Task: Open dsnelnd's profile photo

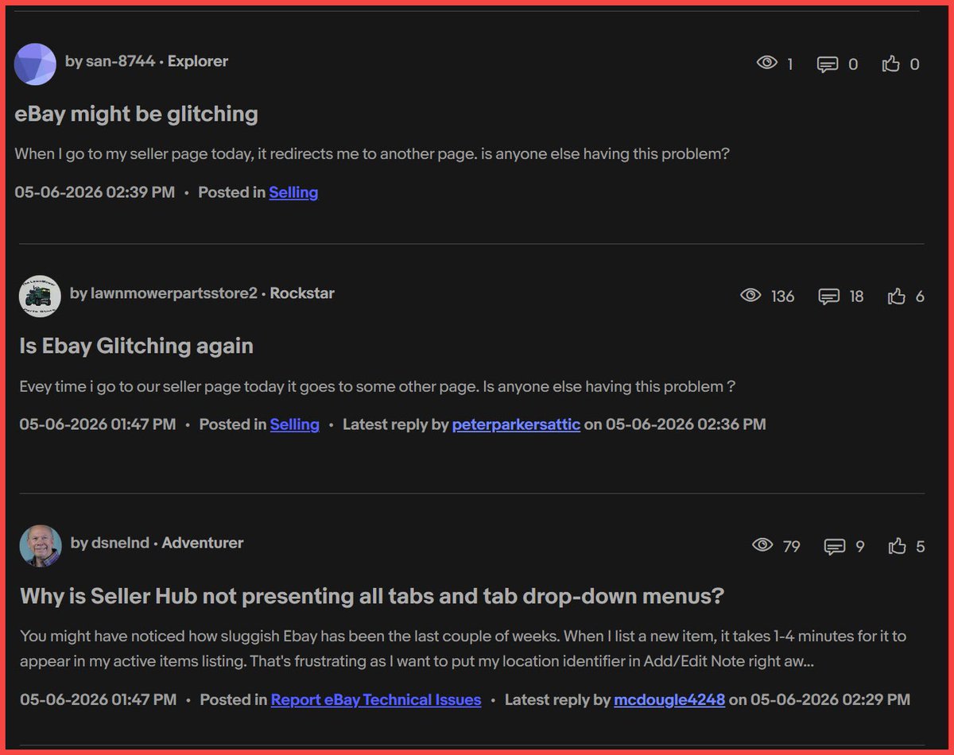Action: point(40,545)
